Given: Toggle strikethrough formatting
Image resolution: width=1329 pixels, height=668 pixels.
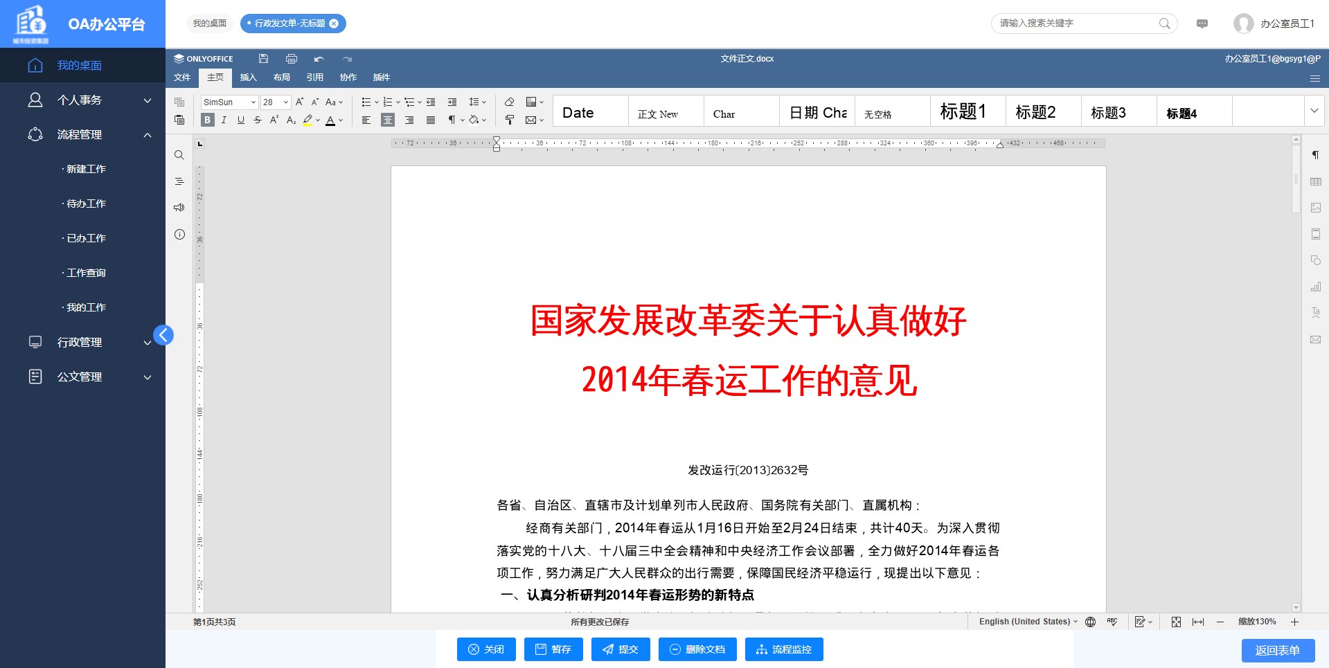Looking at the screenshot, I should coord(257,119).
